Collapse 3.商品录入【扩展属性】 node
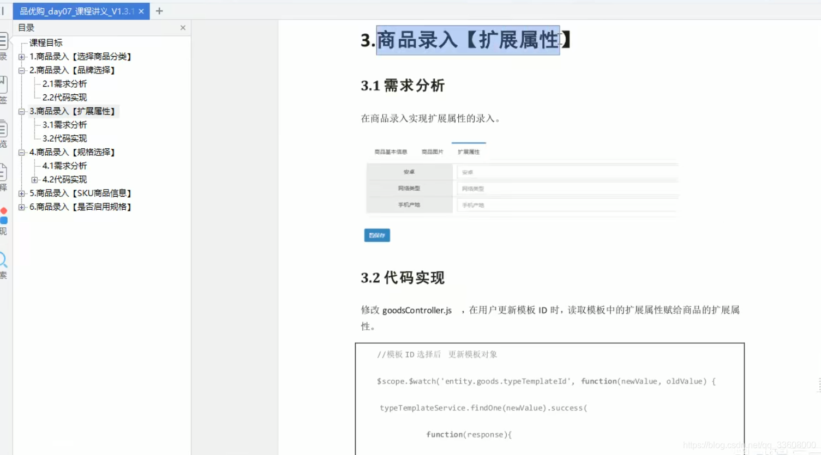Screen dimensions: 821x455 pyautogui.click(x=22, y=111)
